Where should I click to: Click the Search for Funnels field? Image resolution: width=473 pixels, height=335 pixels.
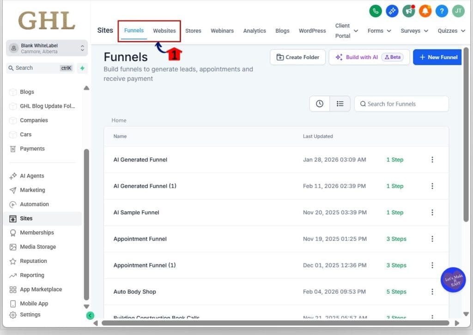tap(402, 104)
